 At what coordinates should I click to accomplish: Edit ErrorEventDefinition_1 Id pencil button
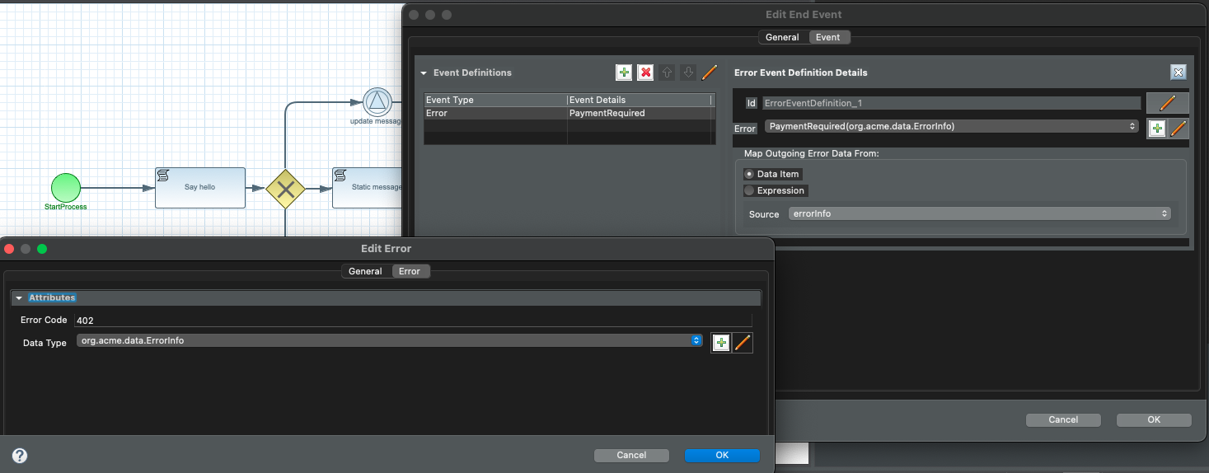point(1168,103)
